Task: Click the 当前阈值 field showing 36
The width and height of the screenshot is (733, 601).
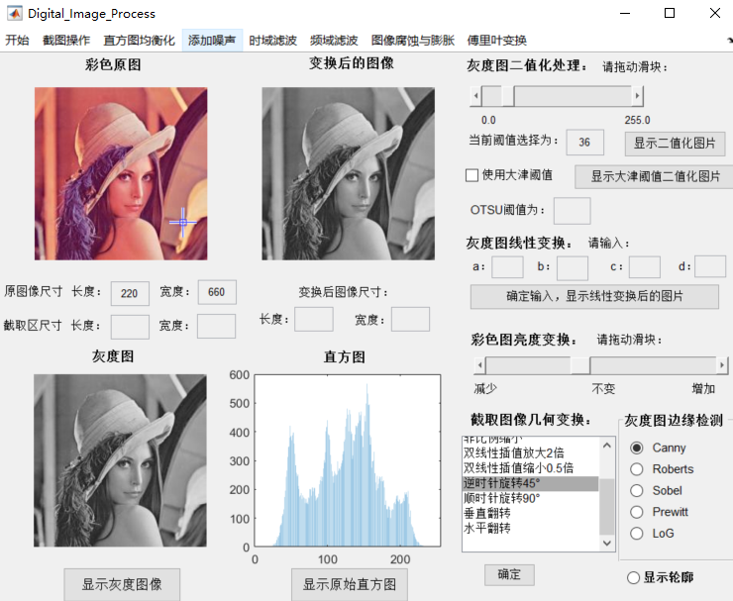Action: [584, 142]
